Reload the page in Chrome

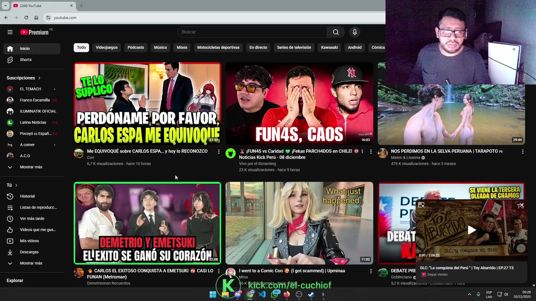tap(26, 18)
